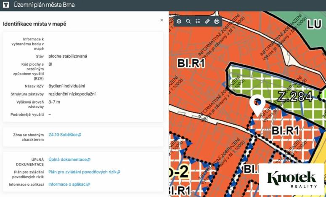Click the Bydlení individuální value text
The height and width of the screenshot is (197, 326).
66,86
